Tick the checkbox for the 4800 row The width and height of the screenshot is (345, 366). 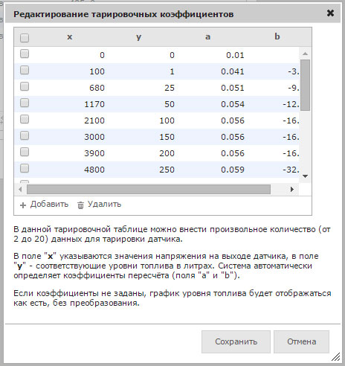click(25, 168)
